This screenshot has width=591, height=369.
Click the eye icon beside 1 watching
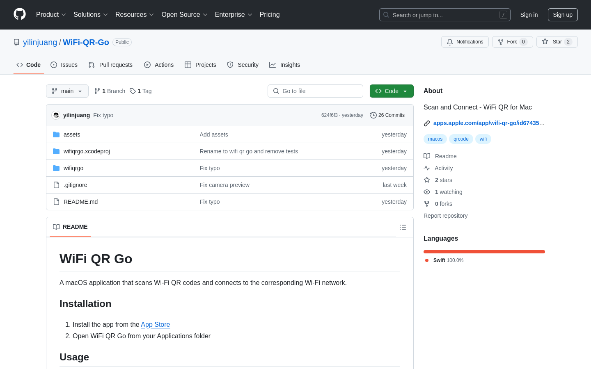coord(427,192)
